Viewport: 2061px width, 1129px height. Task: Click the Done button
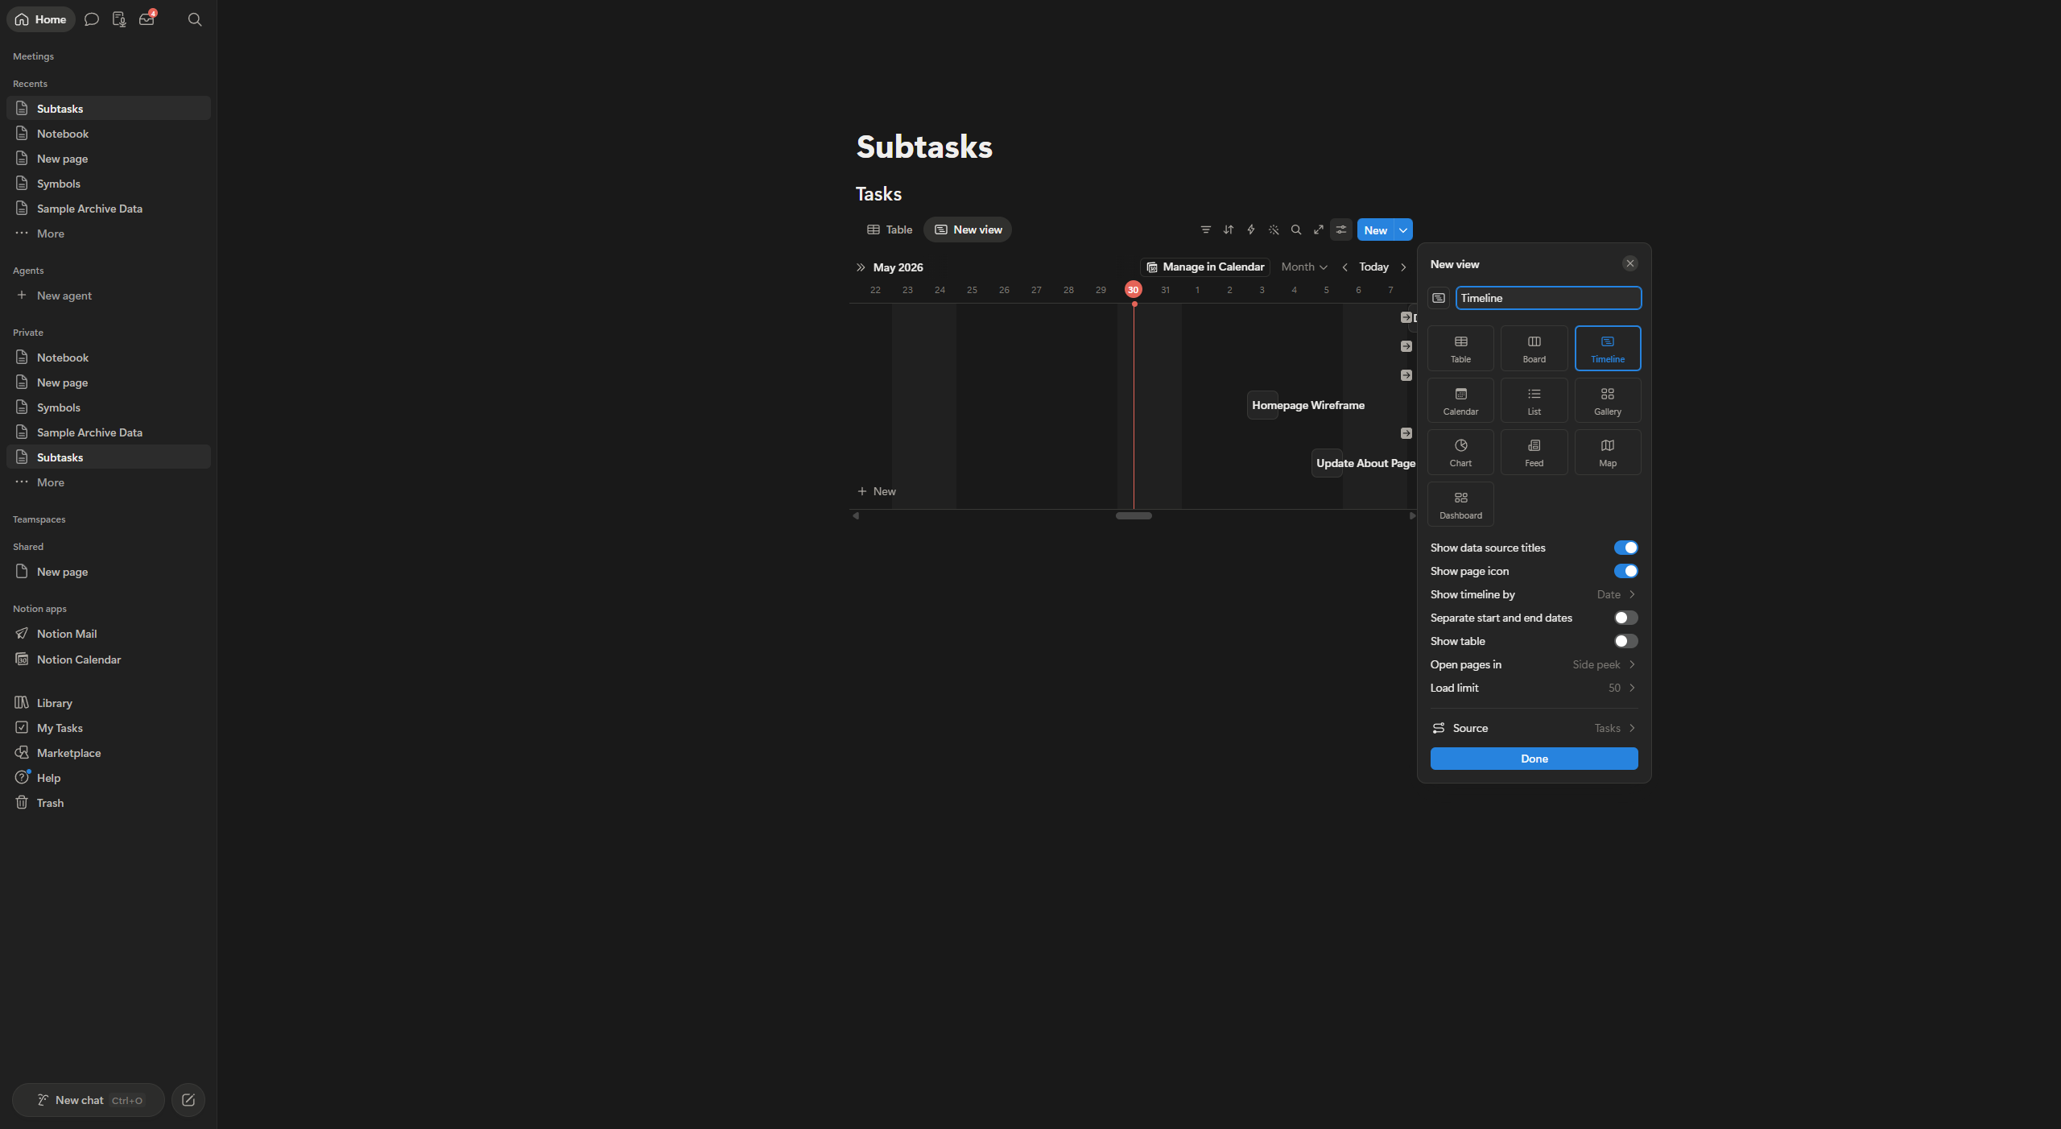click(1534, 759)
